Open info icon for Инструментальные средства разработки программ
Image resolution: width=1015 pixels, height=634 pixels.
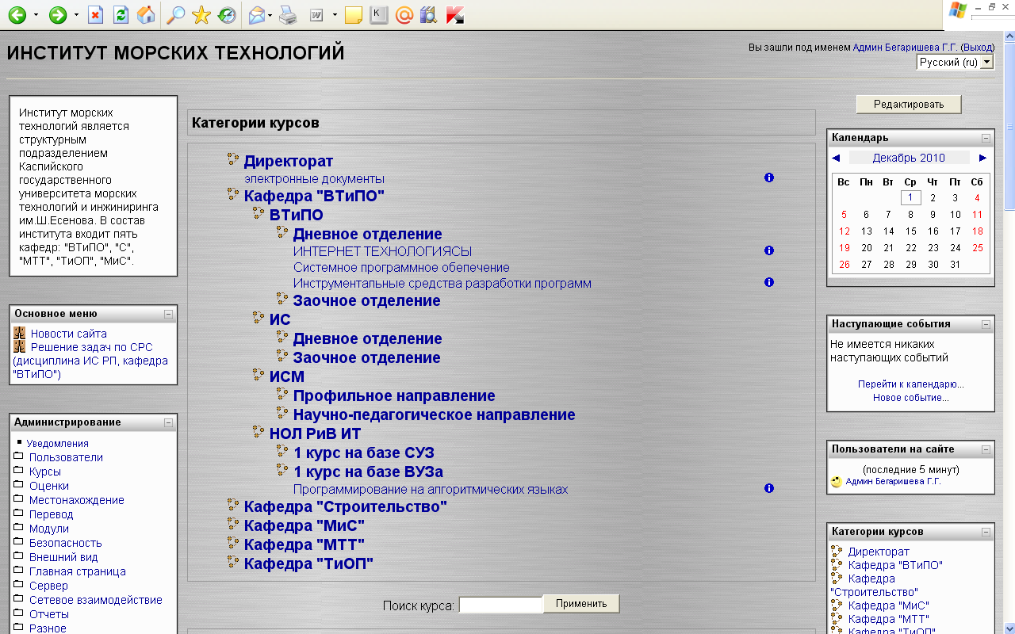point(768,282)
